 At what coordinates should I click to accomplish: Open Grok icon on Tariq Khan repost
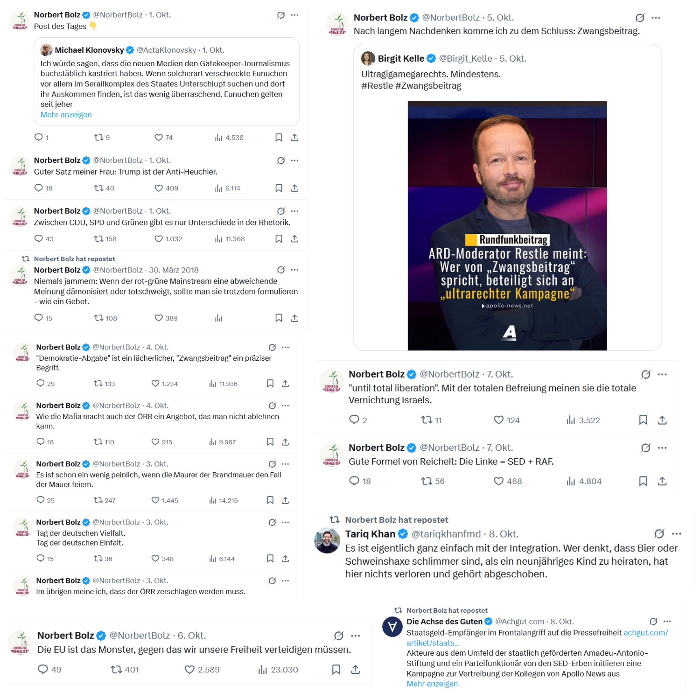coord(659,534)
